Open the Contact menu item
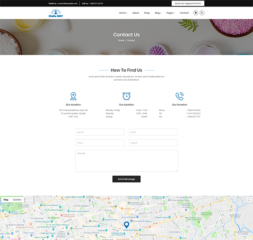The image size is (253, 240). click(x=184, y=13)
